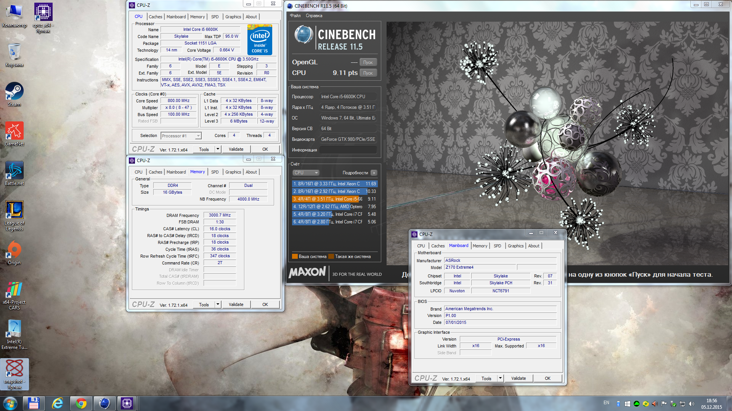Click the network tray icon
The image size is (732, 411).
(682, 404)
